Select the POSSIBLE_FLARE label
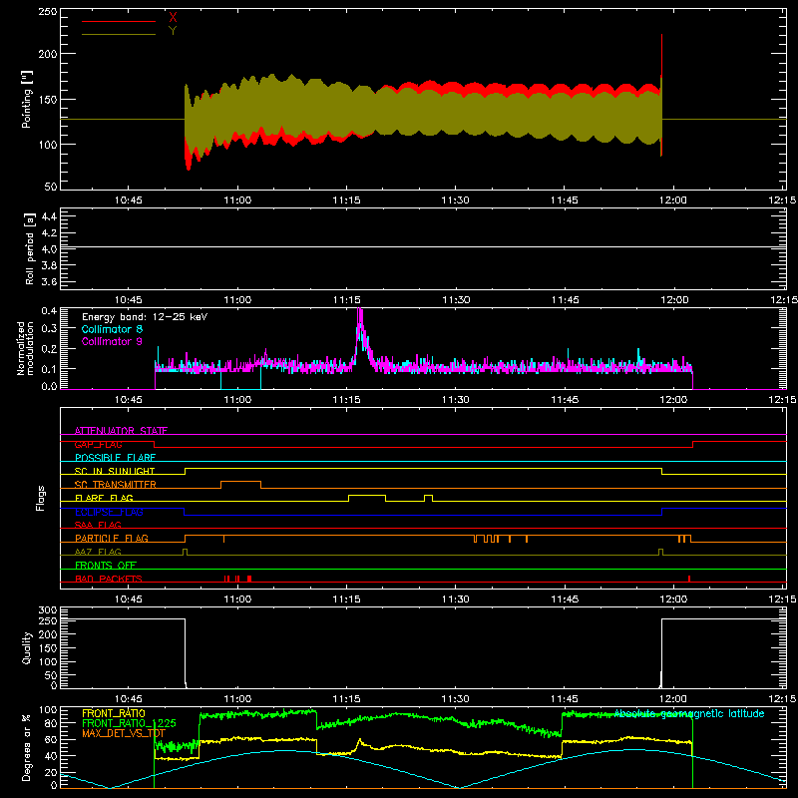Image resolution: width=798 pixels, height=798 pixels. (x=115, y=458)
